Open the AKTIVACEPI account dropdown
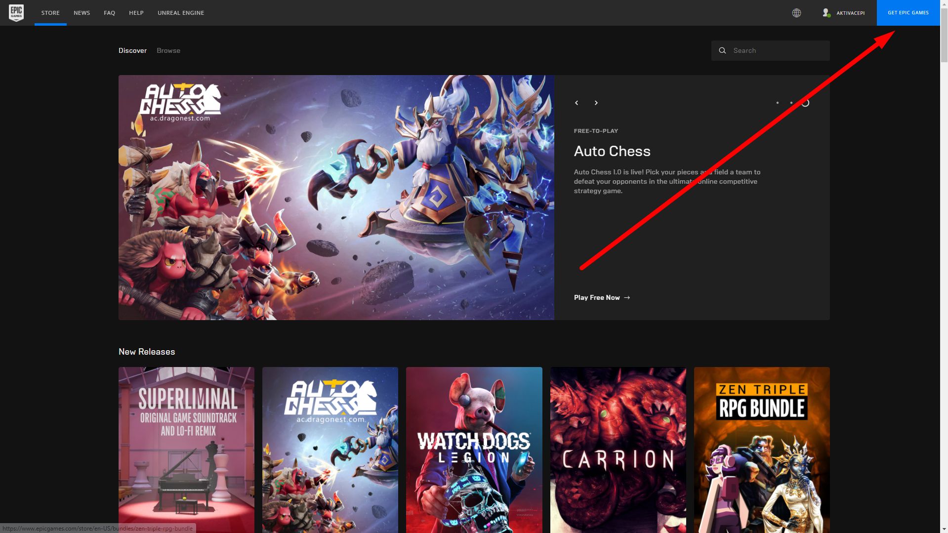Viewport: 948px width, 533px height. tap(850, 13)
